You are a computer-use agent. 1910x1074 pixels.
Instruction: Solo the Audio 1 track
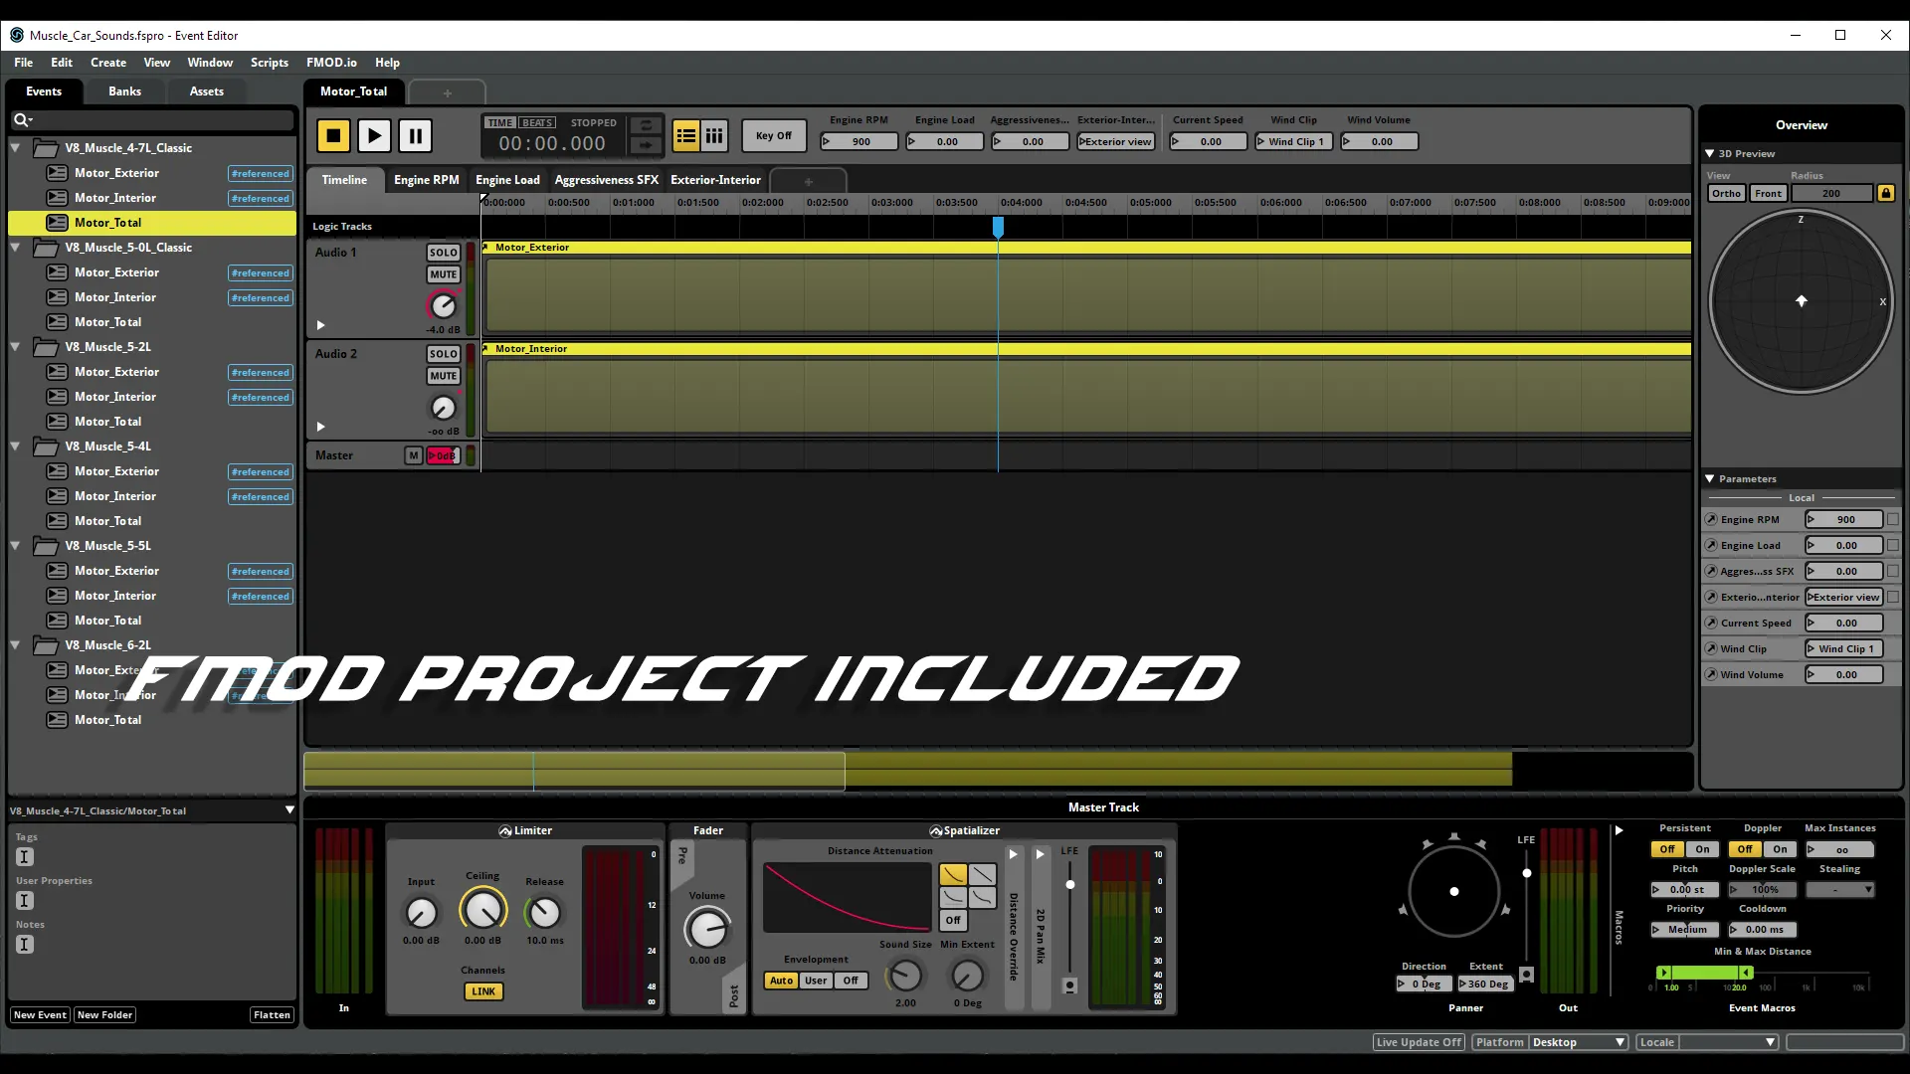pyautogui.click(x=443, y=253)
